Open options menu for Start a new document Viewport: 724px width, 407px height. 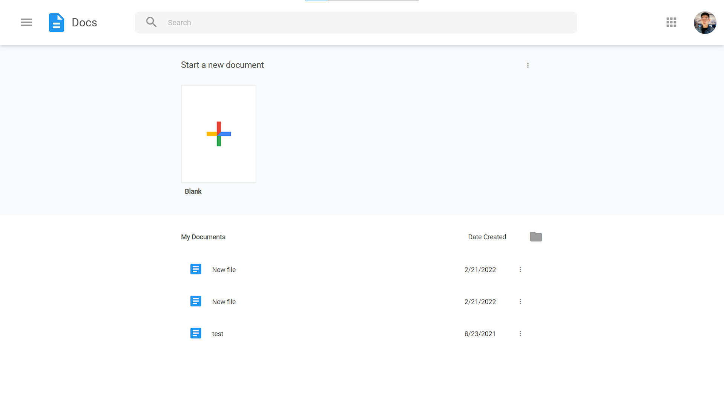[528, 65]
